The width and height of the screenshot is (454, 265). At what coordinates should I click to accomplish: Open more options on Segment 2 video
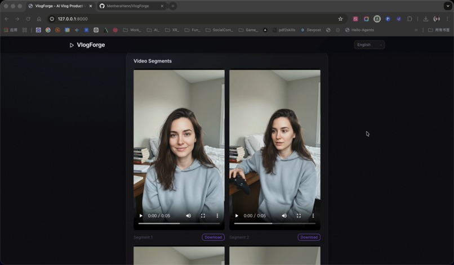[x=313, y=215]
